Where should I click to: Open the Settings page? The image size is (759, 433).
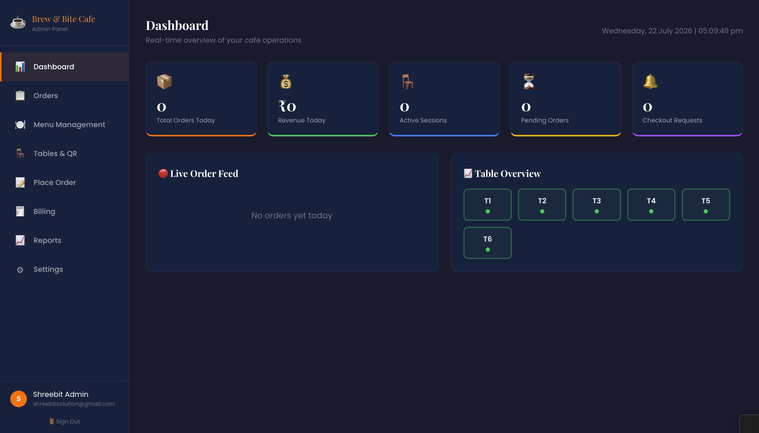[65, 269]
